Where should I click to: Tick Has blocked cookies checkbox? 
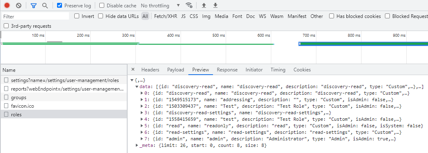332,16
